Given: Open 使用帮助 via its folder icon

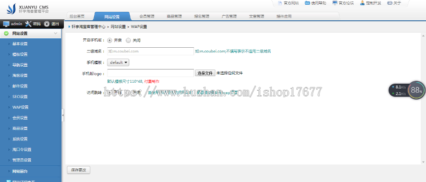Looking at the screenshot, I should point(307,3).
